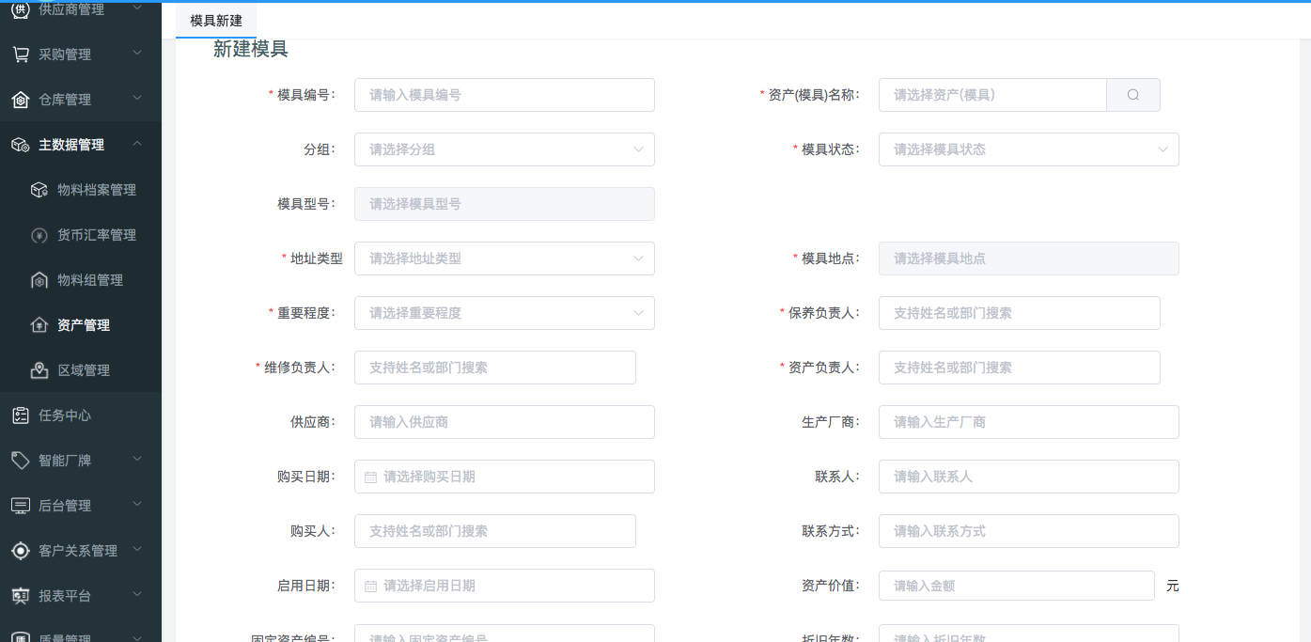Go to 物料档案管理 submenu item
Image resolution: width=1311 pixels, height=642 pixels.
coord(96,190)
